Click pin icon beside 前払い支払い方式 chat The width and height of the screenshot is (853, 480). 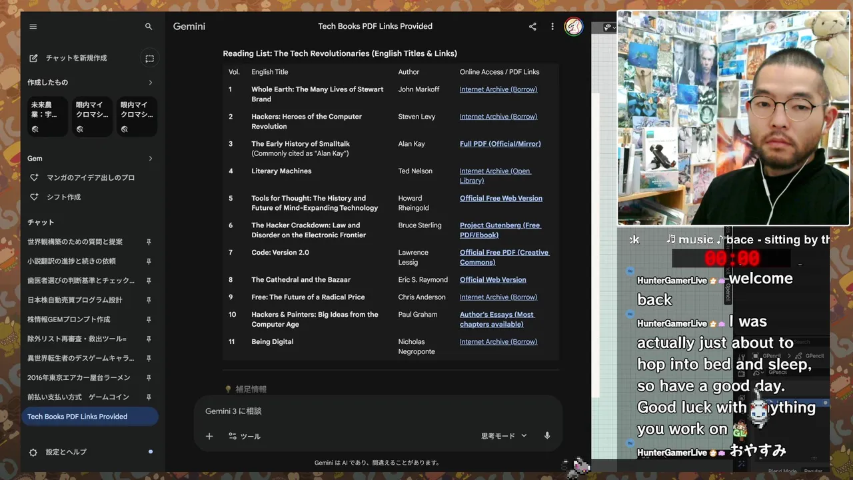click(x=149, y=397)
